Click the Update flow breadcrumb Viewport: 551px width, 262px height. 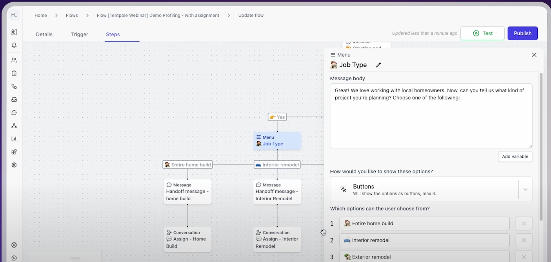(x=251, y=16)
